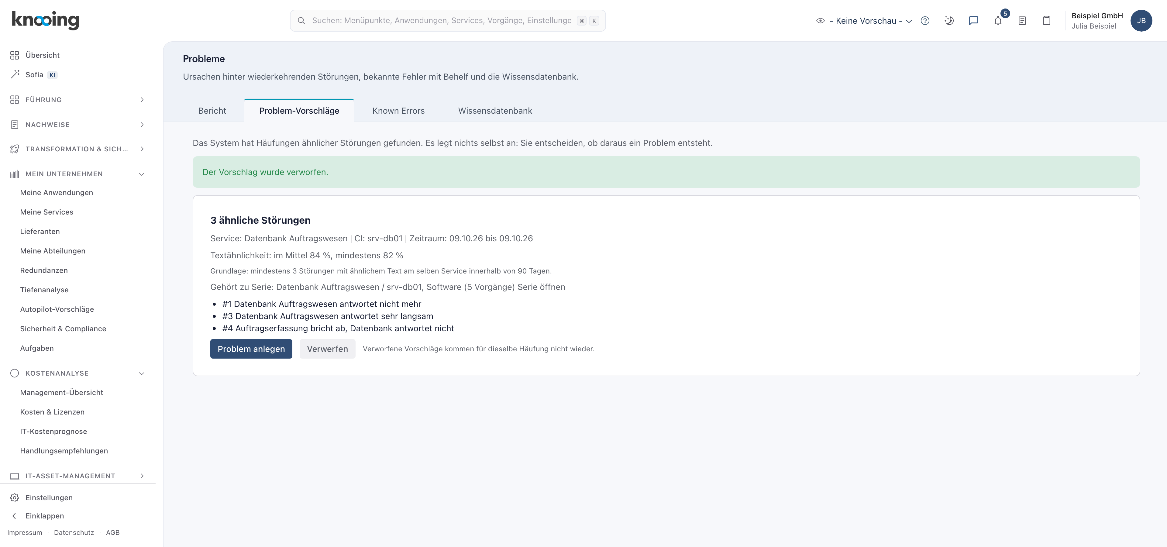Click the document notes icon in header

(x=1022, y=21)
